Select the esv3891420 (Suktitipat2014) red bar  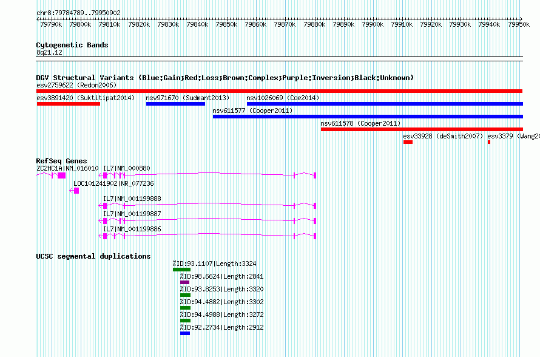click(x=69, y=104)
